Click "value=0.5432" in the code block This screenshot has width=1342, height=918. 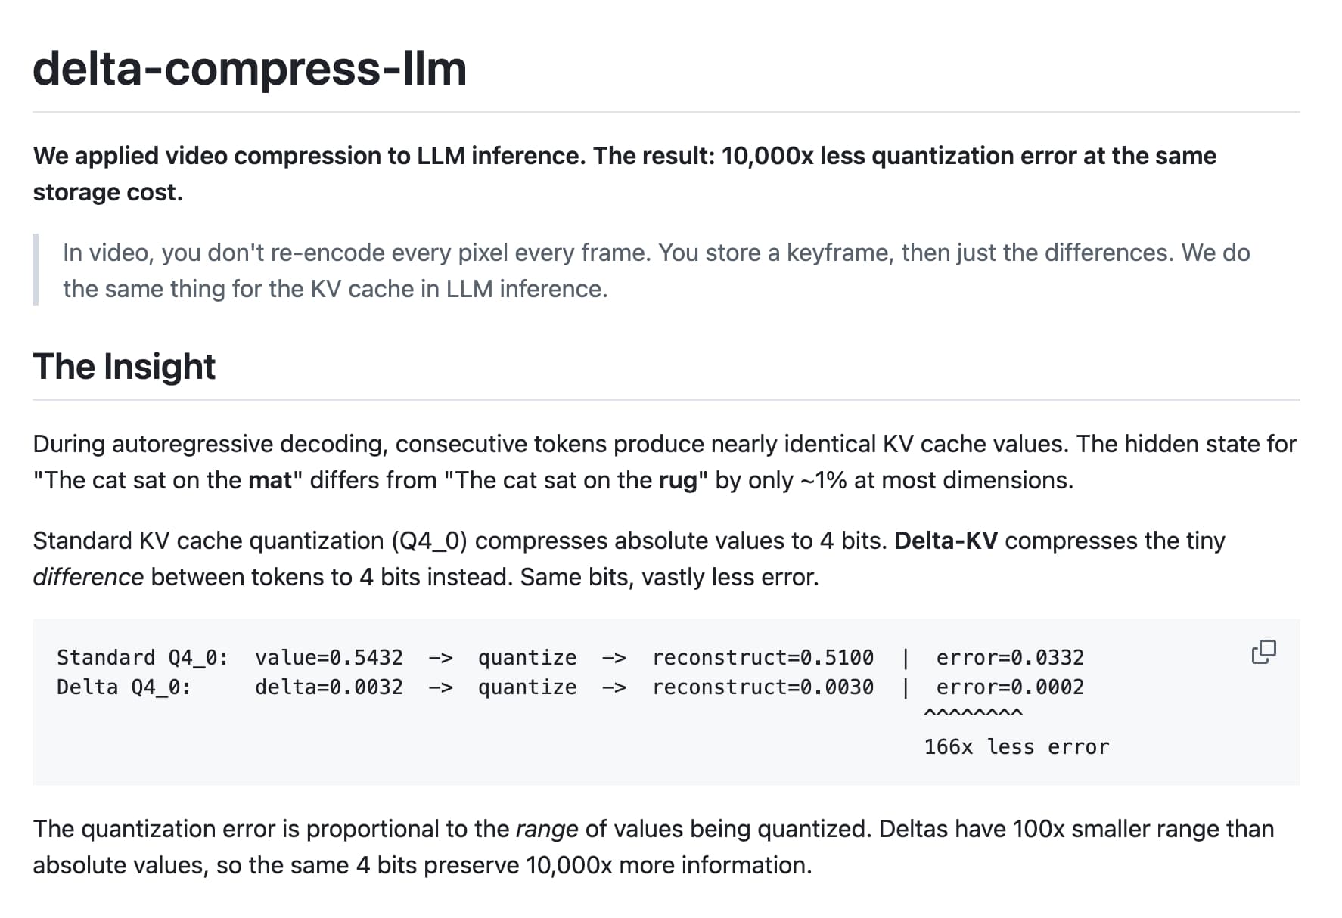pos(329,657)
